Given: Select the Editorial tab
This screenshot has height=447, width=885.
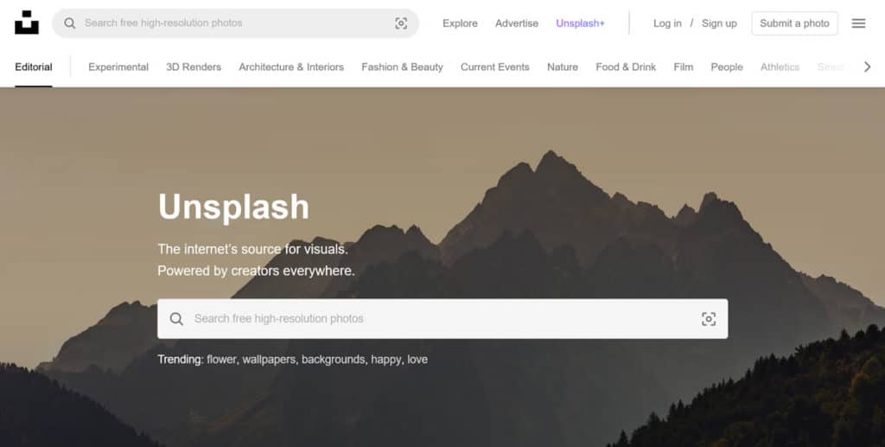Looking at the screenshot, I should pyautogui.click(x=34, y=67).
